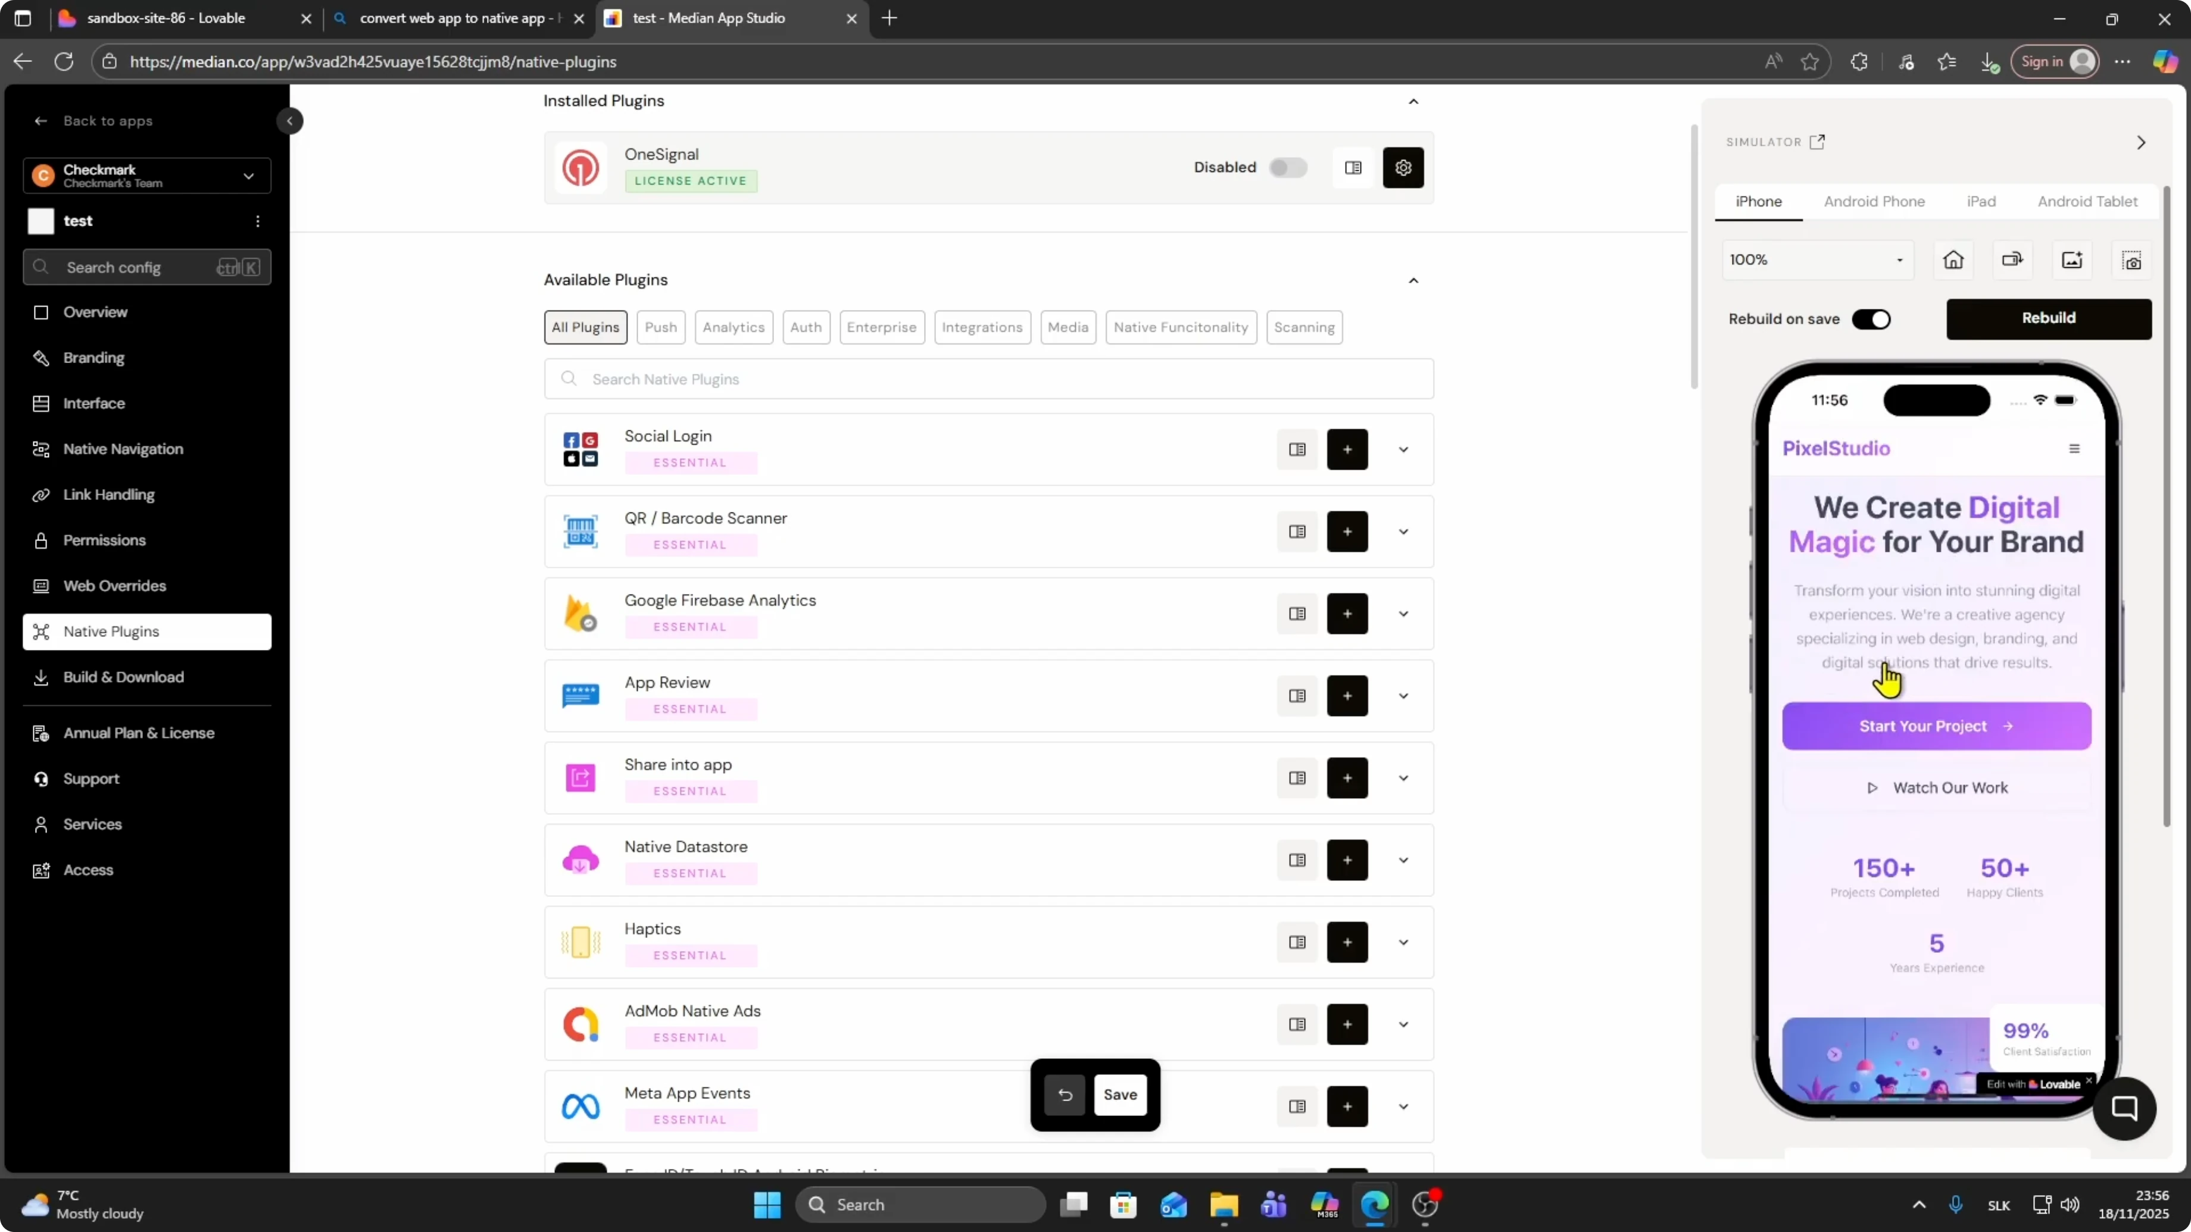This screenshot has height=1232, width=2191.
Task: Open the chat support bubble
Action: [2124, 1108]
